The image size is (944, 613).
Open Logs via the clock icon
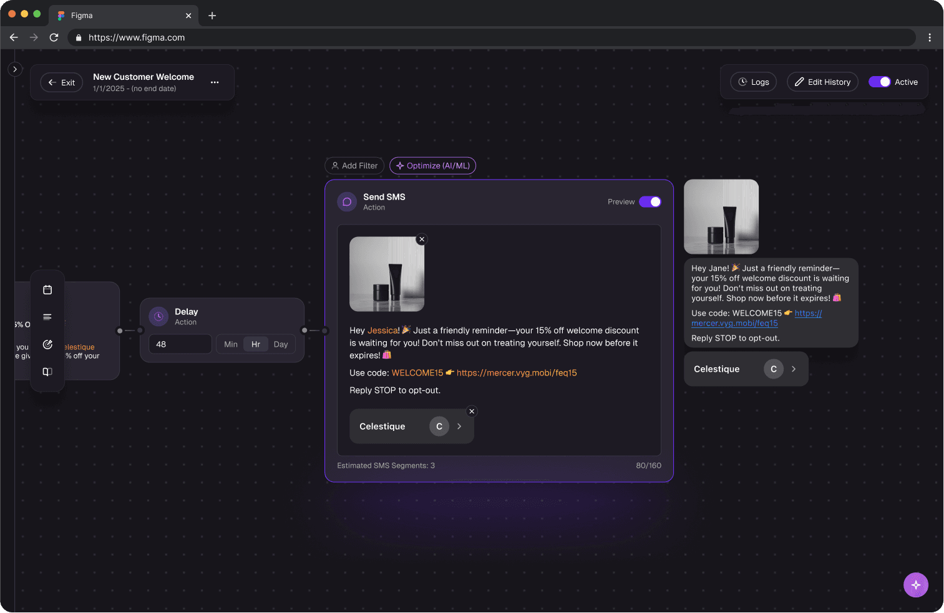point(742,82)
